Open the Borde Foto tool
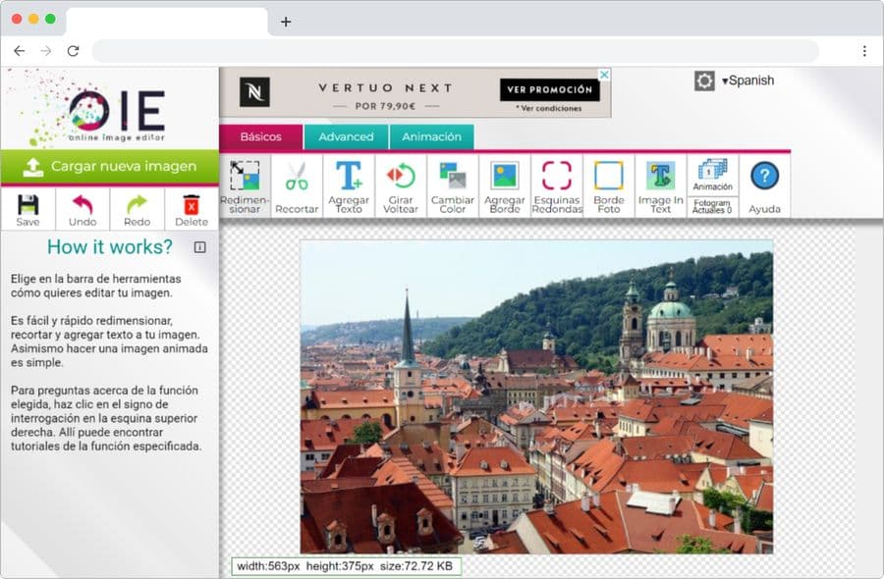This screenshot has height=579, width=884. [609, 185]
